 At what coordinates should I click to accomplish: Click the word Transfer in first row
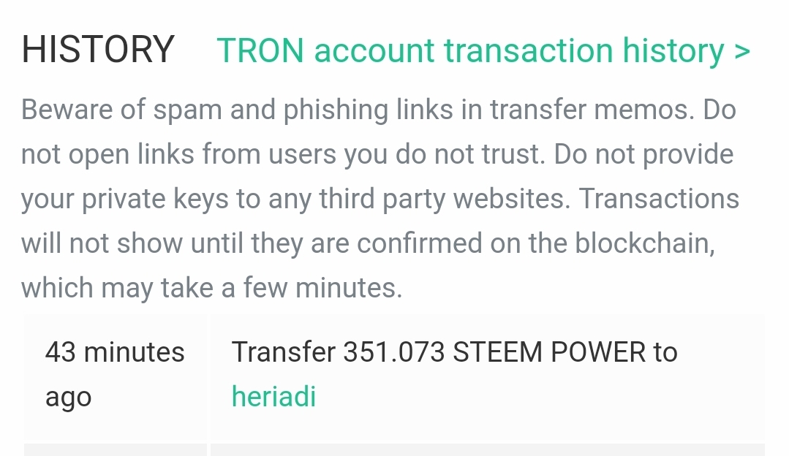283,352
